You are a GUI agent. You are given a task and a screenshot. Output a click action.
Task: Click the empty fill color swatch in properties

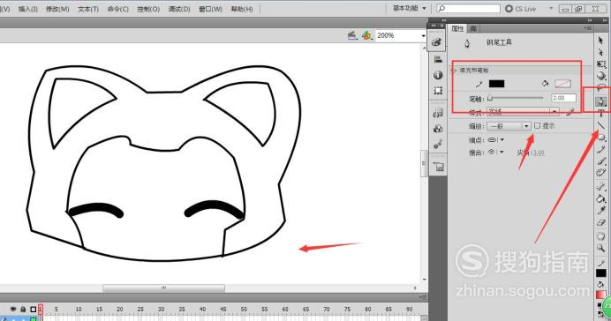[x=562, y=84]
